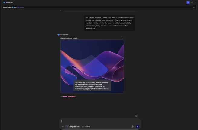198x130 pixels.
Task: Select the Turku to Dubai user message
Action: coord(109,23)
